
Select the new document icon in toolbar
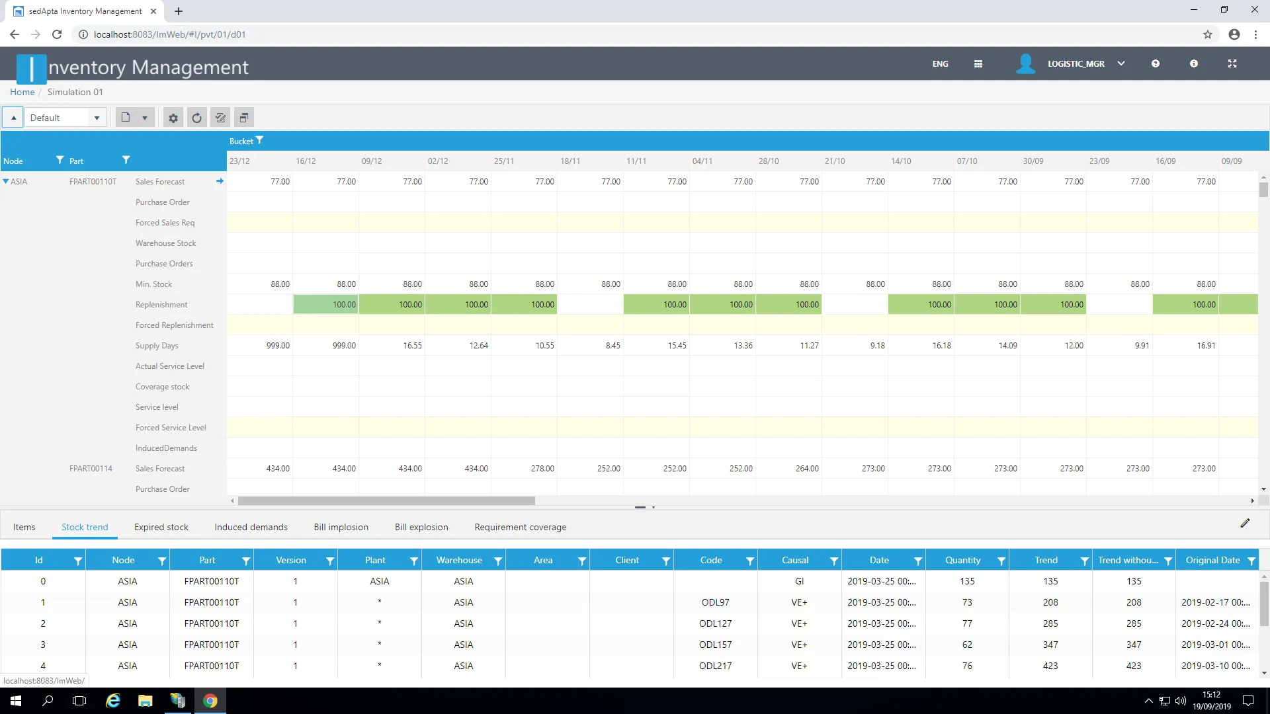pyautogui.click(x=125, y=117)
